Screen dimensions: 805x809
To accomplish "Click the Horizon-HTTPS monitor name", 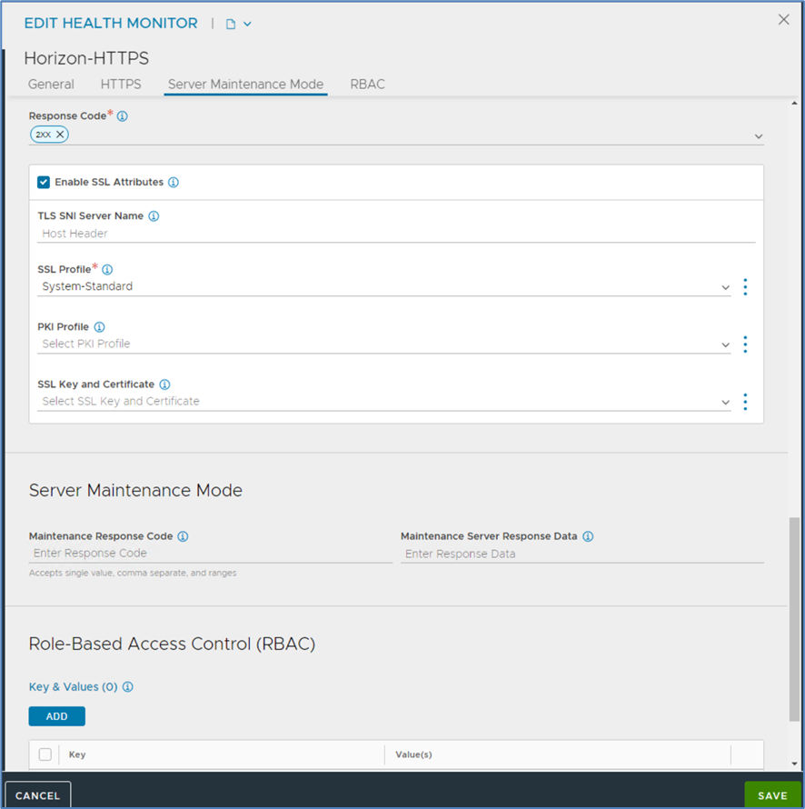I will pos(86,58).
